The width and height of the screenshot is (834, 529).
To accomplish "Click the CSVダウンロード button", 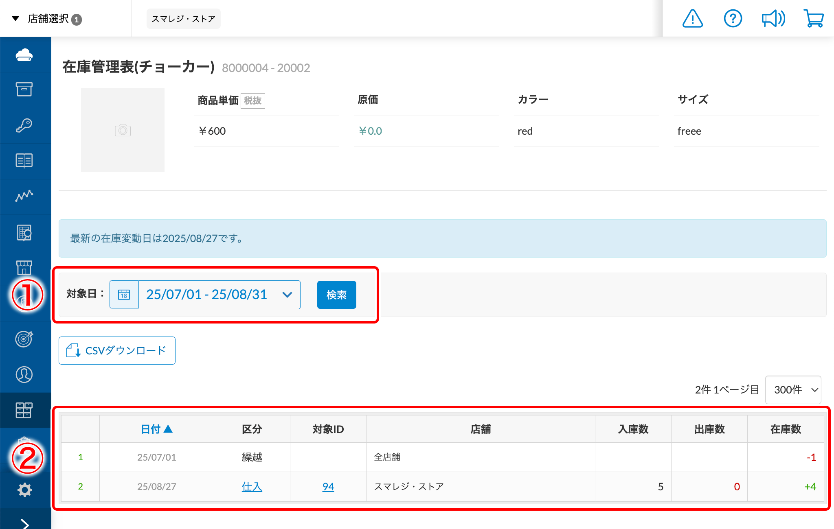I will coord(117,350).
